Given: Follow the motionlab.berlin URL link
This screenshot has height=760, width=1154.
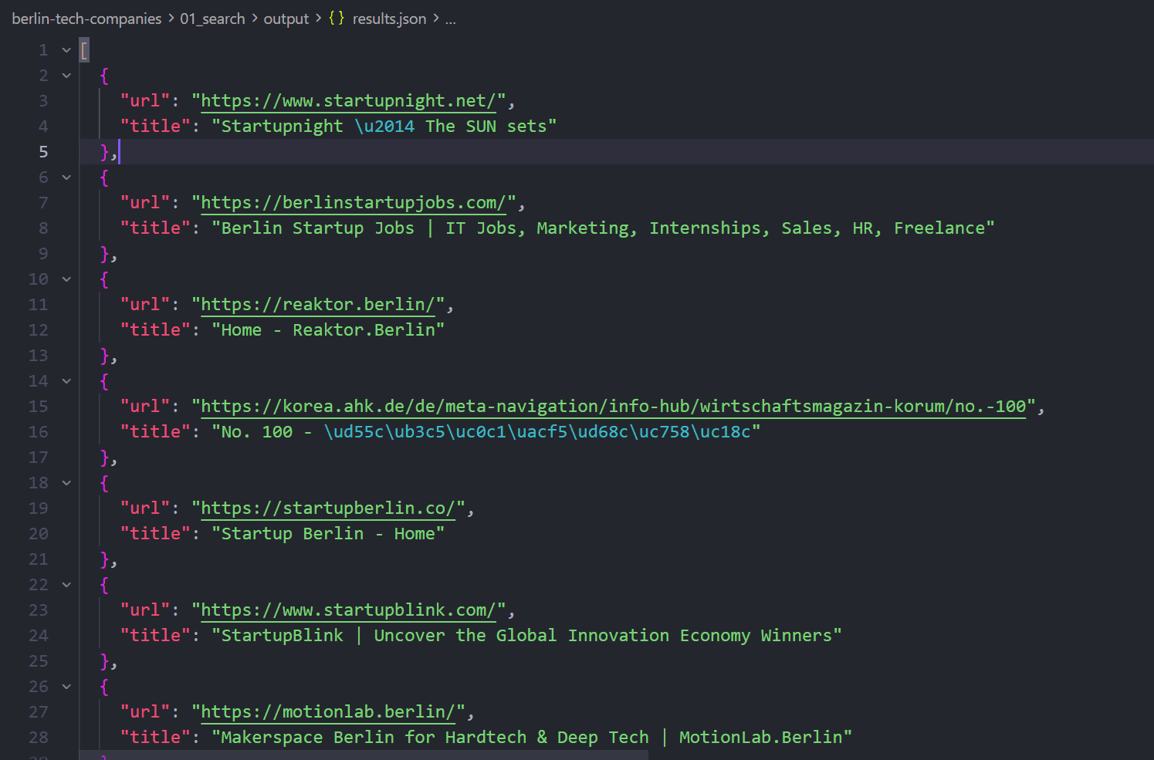Looking at the screenshot, I should (x=328, y=712).
